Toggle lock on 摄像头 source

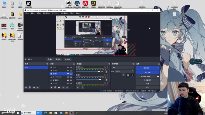point(71,74)
